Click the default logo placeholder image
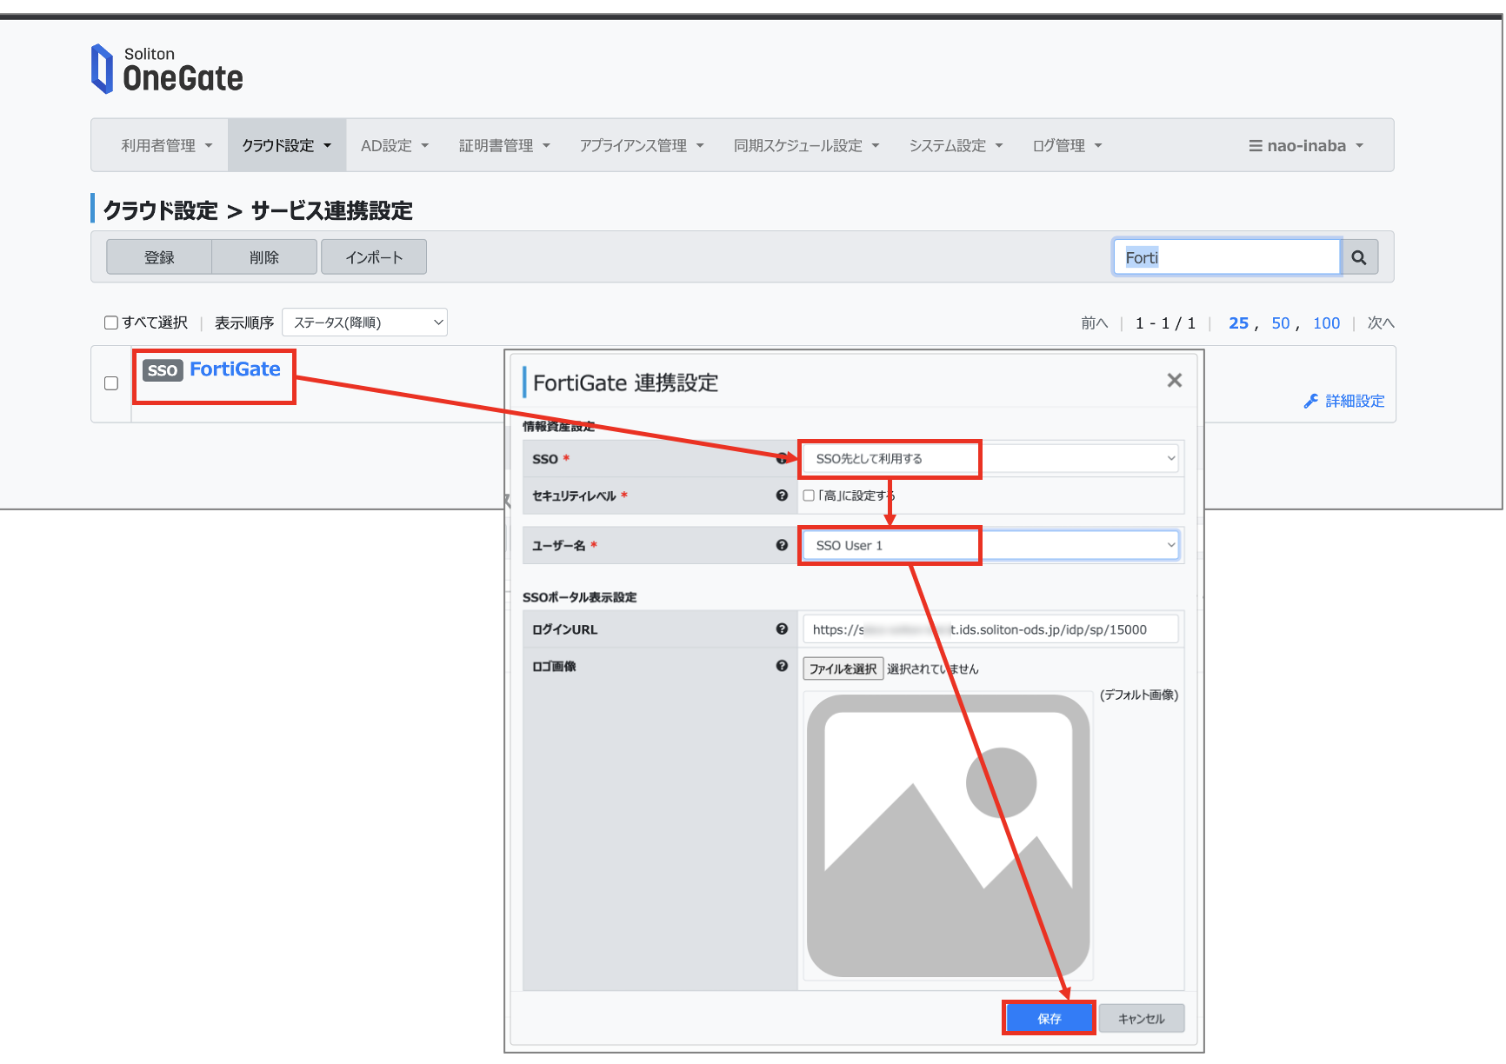Viewport: 1506px width, 1064px height. tap(948, 835)
